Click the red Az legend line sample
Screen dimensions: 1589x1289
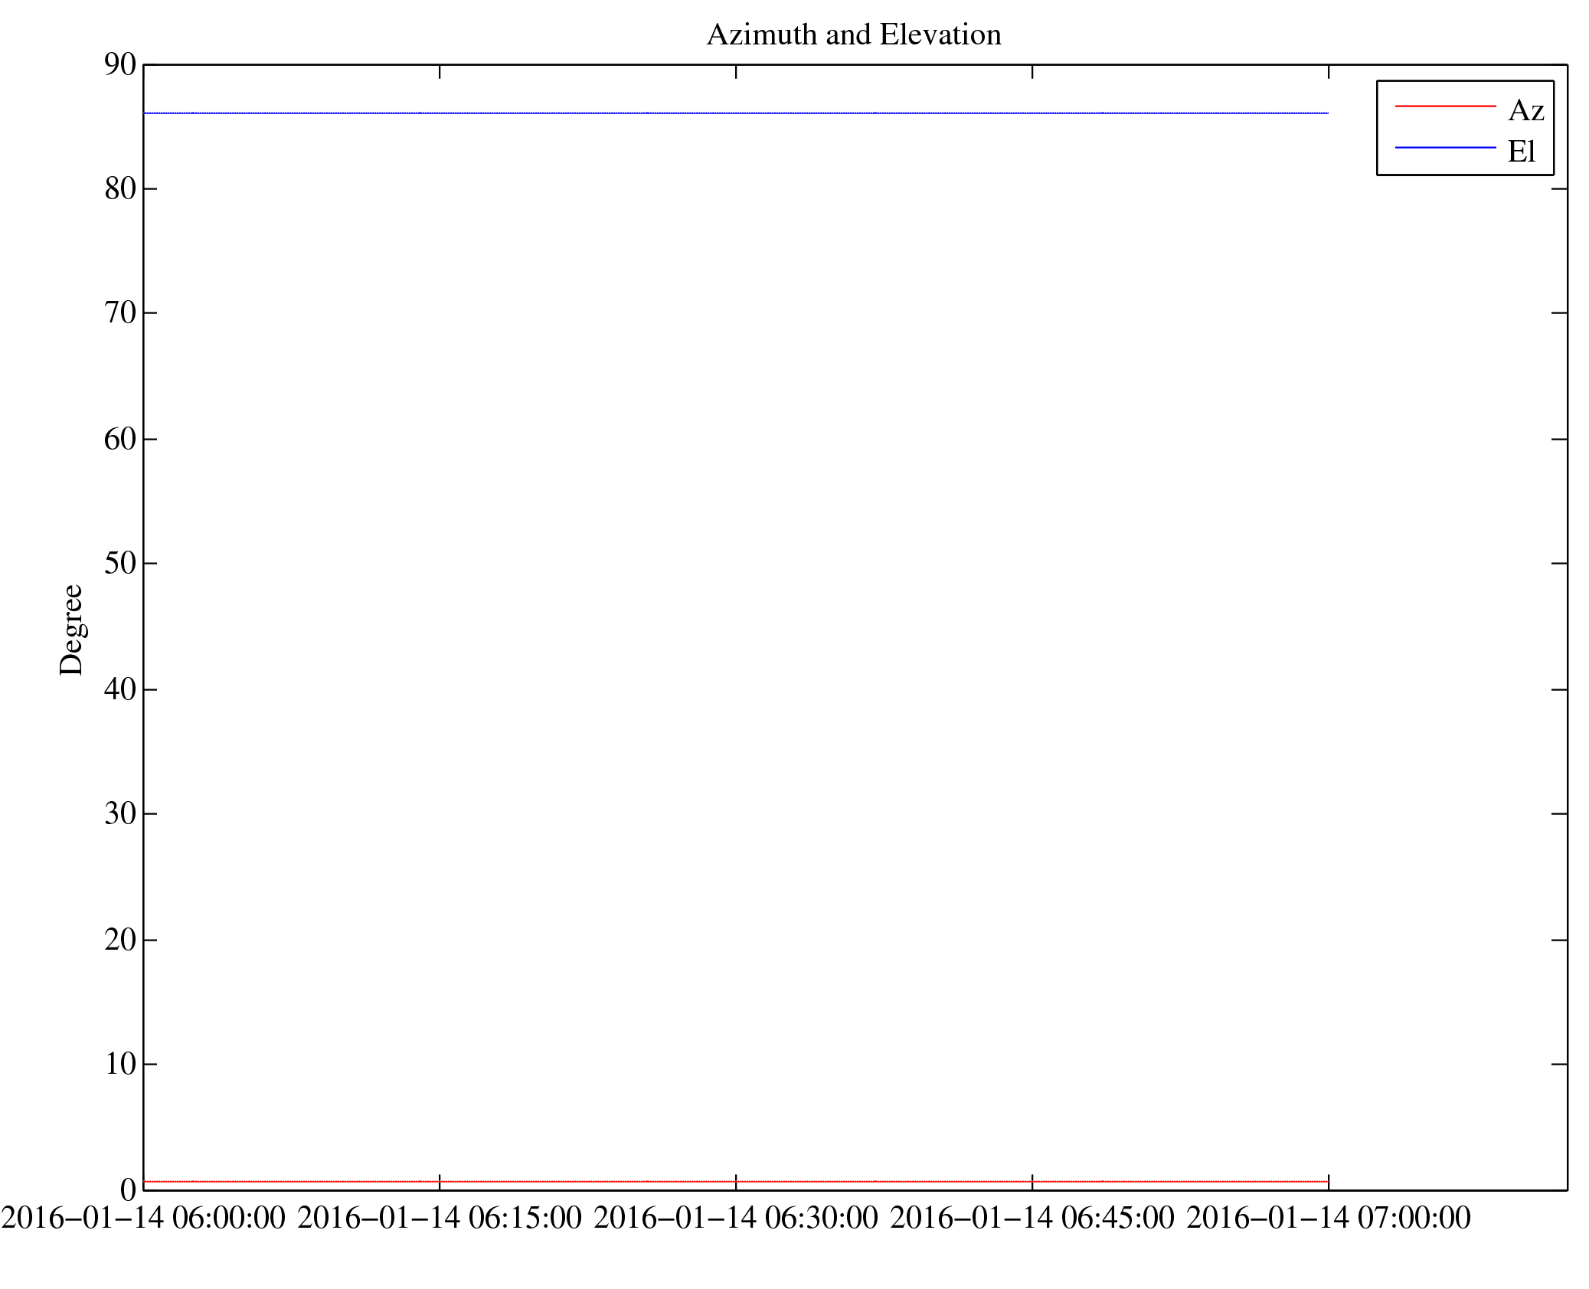1444,106
